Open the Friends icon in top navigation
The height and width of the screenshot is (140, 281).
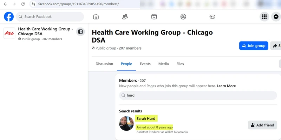point(125,17)
